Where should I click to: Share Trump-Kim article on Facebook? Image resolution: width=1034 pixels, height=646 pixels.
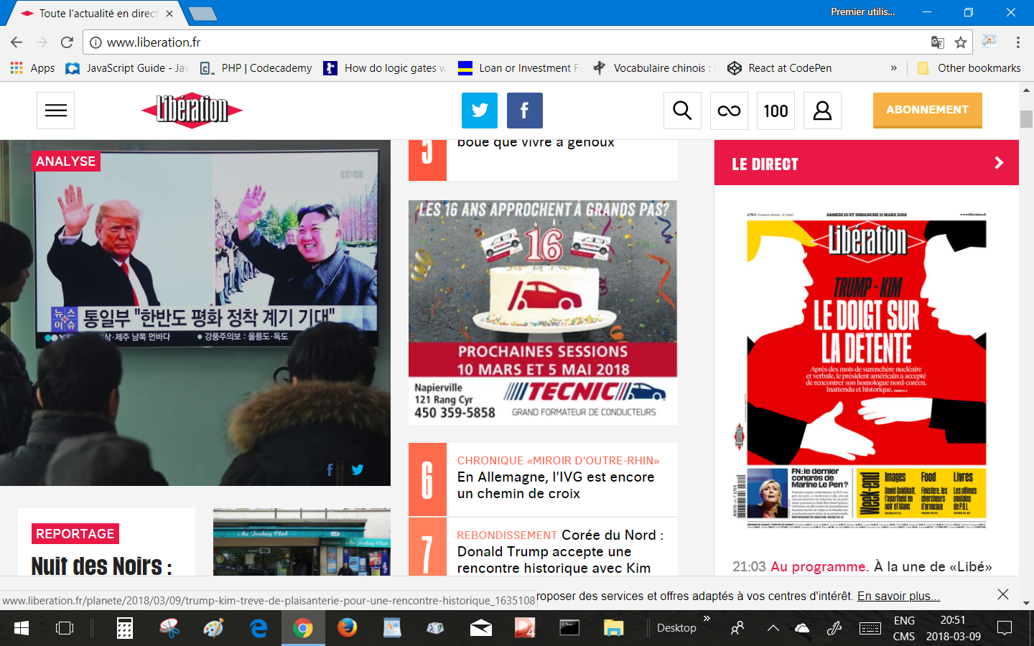point(330,469)
